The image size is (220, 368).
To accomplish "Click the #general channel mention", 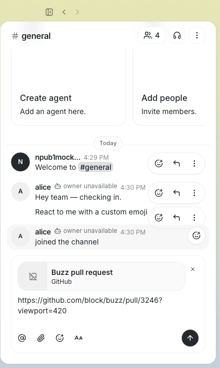I will (95, 167).
